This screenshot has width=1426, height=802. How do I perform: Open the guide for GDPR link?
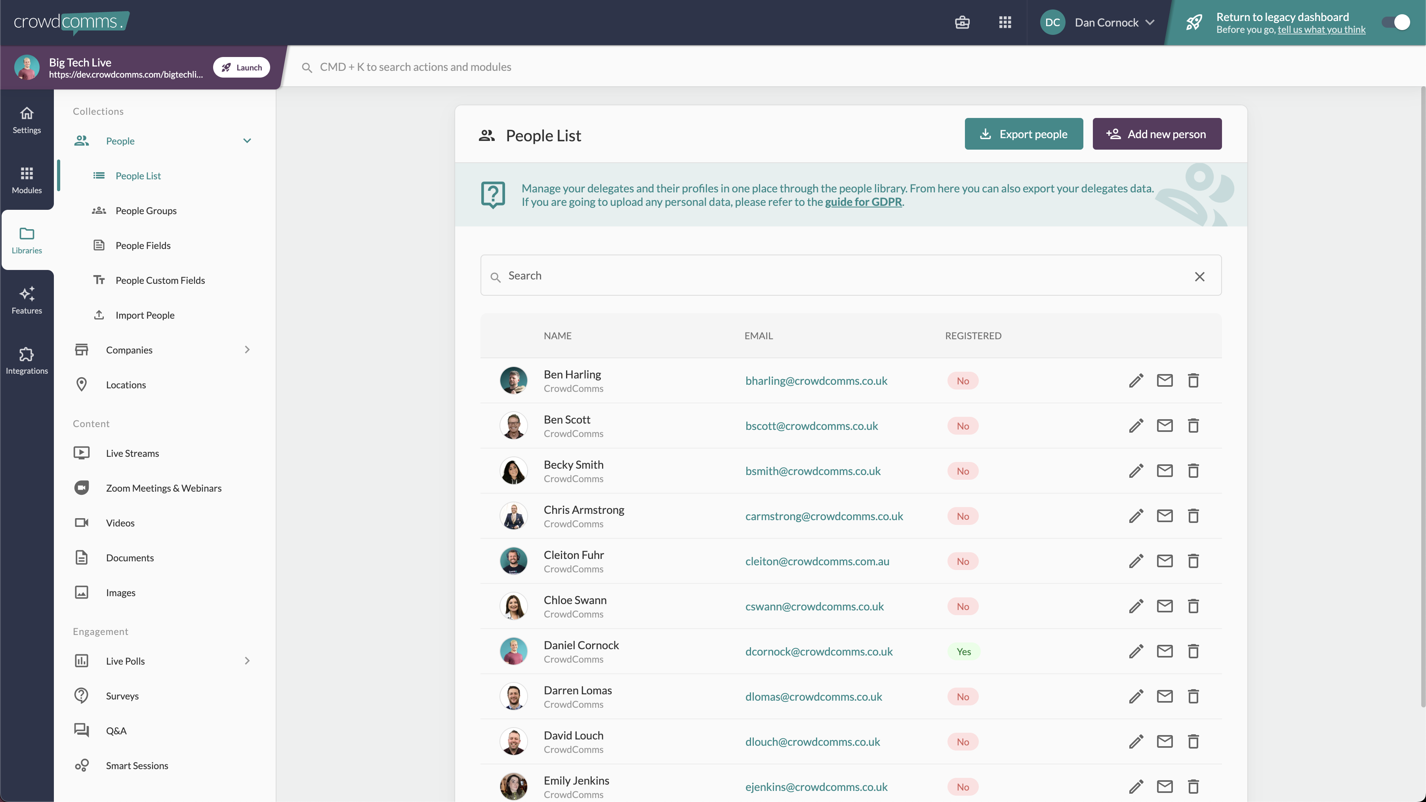[x=863, y=202]
